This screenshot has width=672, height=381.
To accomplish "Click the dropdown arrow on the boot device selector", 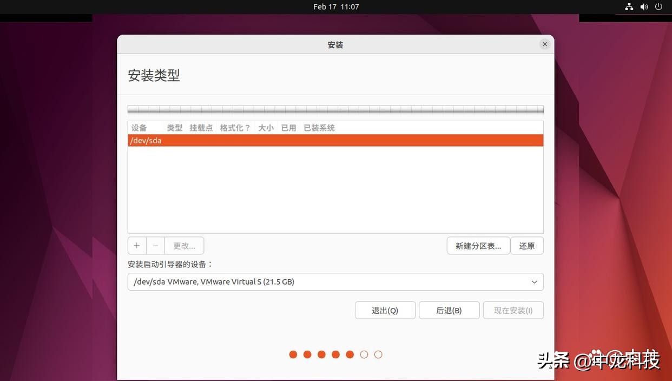I will pyautogui.click(x=533, y=281).
